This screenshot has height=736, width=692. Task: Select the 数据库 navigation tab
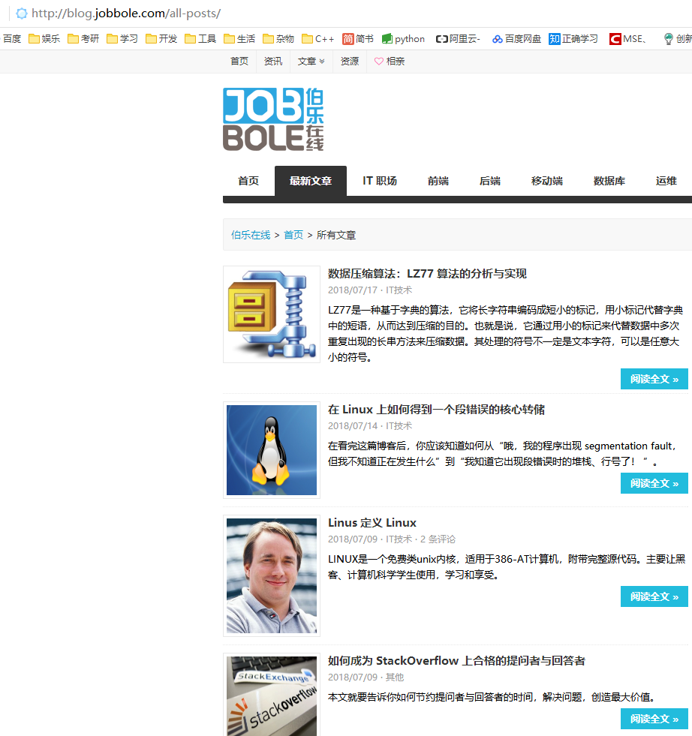(x=609, y=180)
